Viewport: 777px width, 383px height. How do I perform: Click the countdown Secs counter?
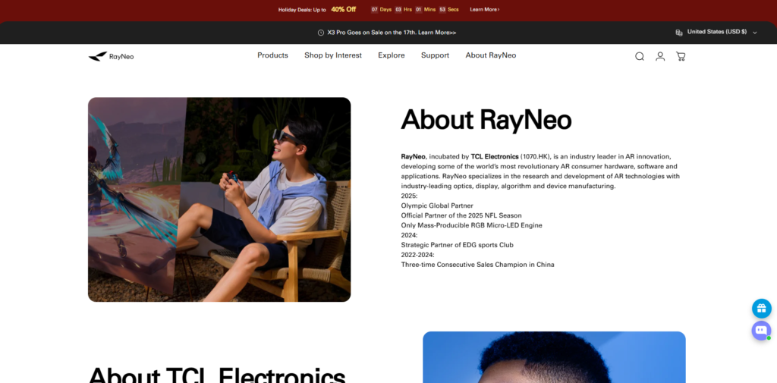click(448, 9)
